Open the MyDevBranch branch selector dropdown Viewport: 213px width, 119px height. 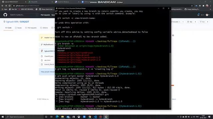[48, 45]
